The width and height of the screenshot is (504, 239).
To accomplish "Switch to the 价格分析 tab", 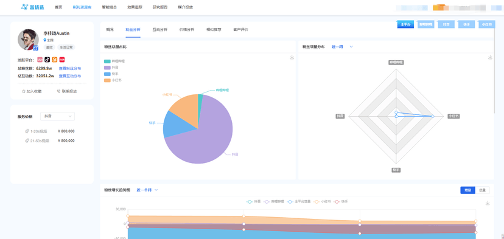I will coord(187,30).
